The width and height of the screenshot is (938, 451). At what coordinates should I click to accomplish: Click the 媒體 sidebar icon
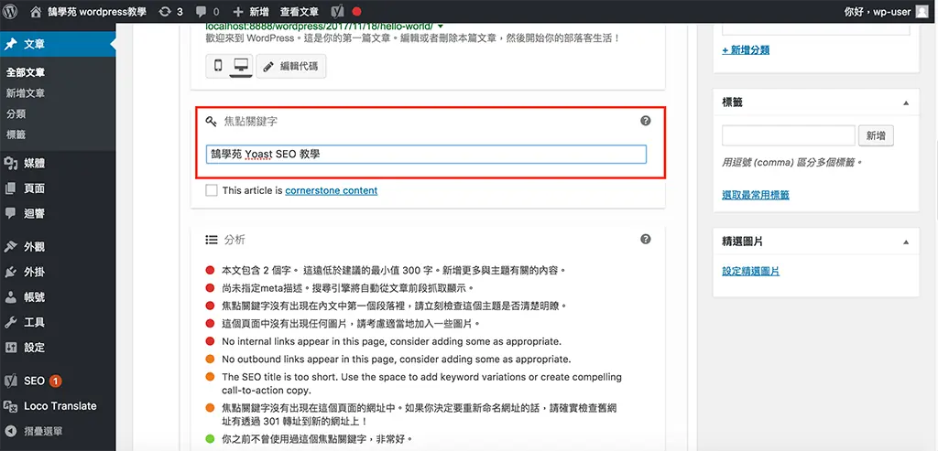tap(10, 164)
